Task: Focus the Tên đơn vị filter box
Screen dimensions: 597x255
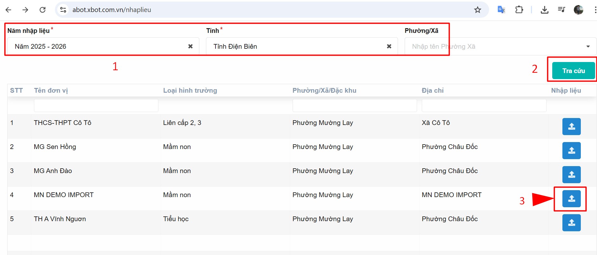Action: pyautogui.click(x=96, y=105)
